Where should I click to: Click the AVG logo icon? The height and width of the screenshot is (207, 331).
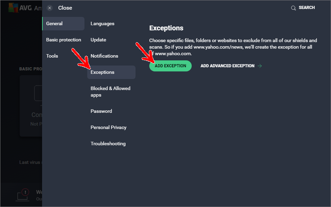tap(13, 8)
